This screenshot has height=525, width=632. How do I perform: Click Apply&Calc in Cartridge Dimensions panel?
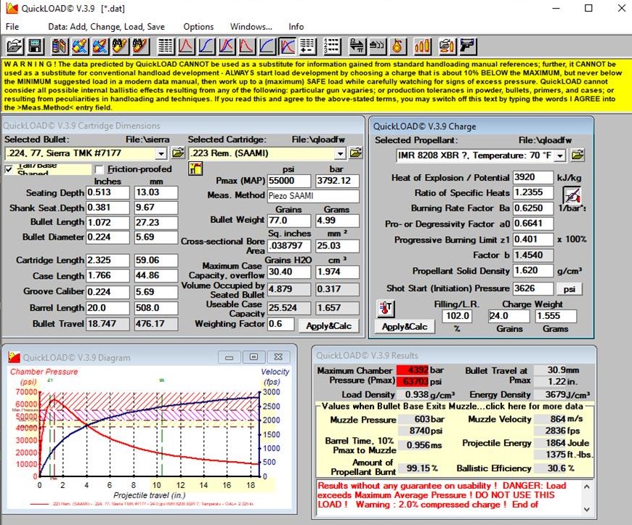[x=328, y=326]
